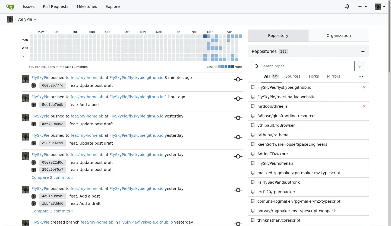Switch to the Organization tab
Viewport: 391px width, 226px height.
pos(339,36)
